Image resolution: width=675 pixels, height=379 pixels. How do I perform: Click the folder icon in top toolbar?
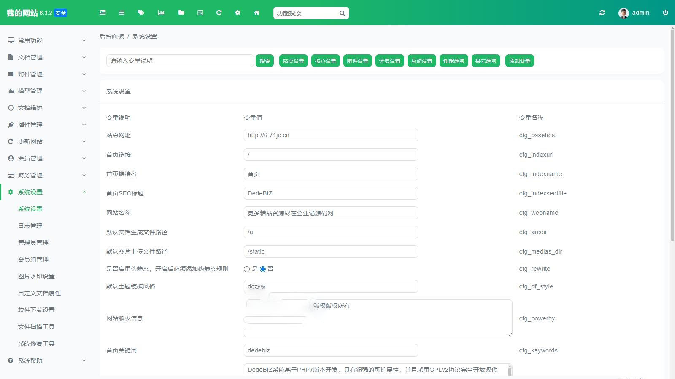(181, 13)
